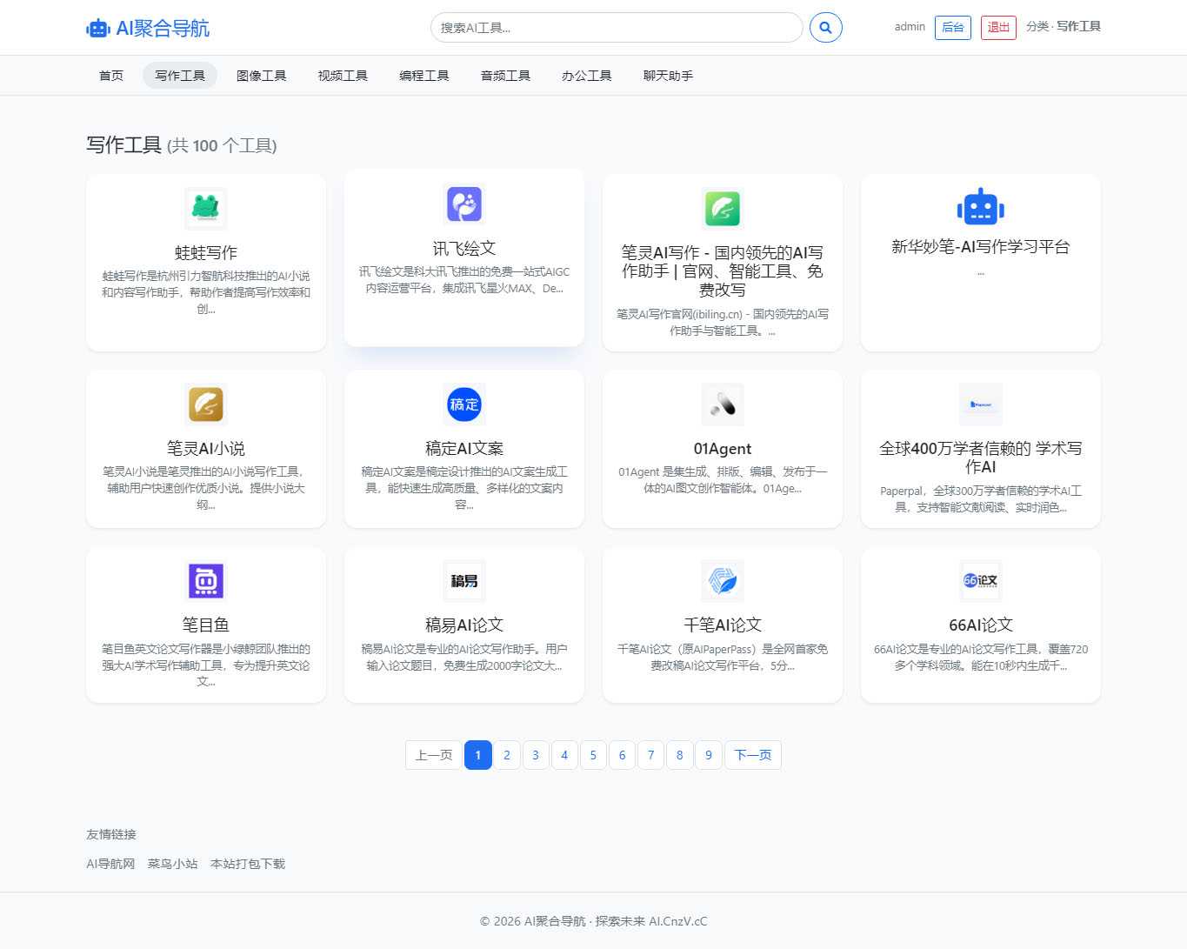Click the 讯飞绘文 app icon

point(463,203)
